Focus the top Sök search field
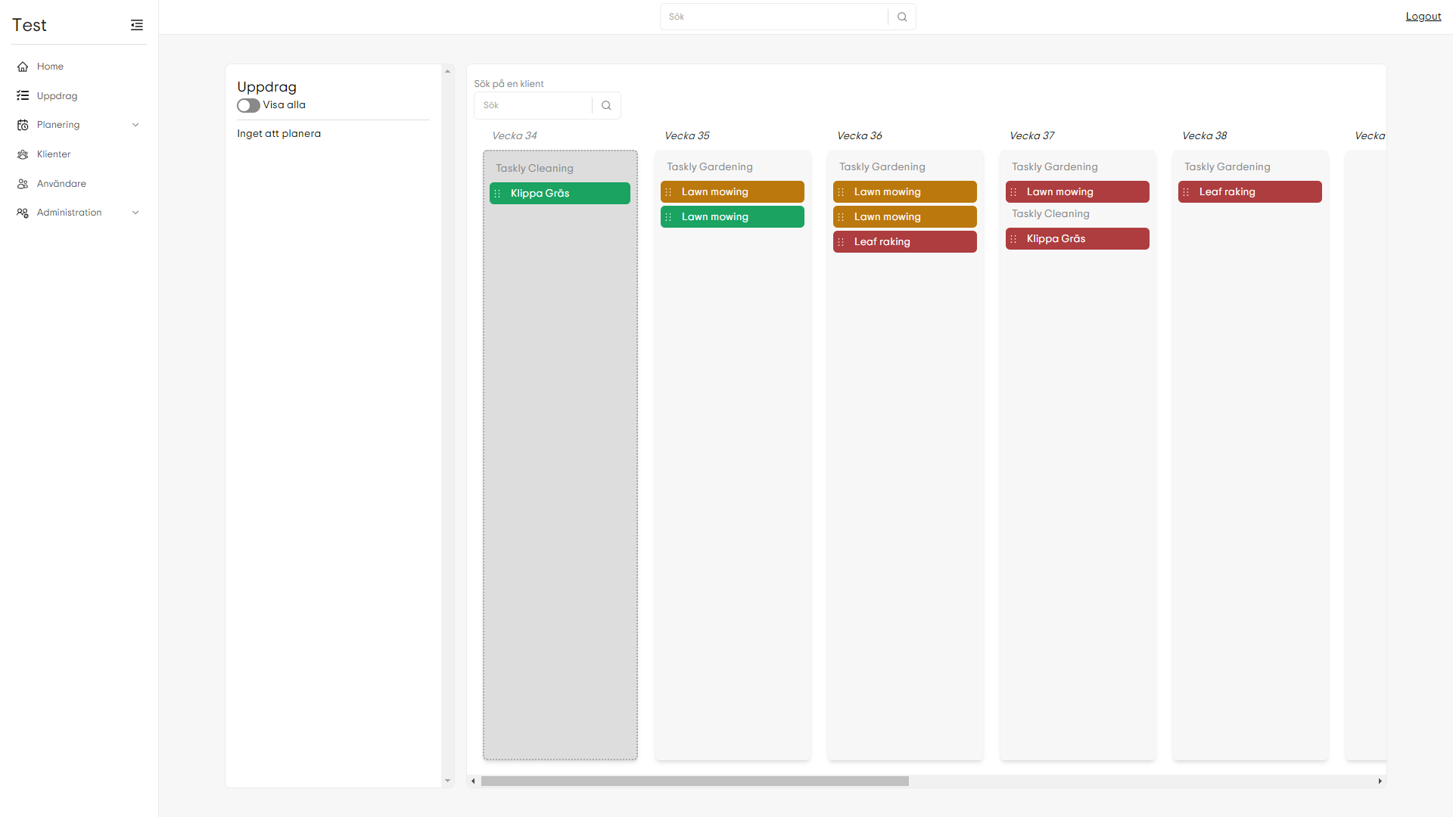This screenshot has width=1453, height=817. (774, 17)
